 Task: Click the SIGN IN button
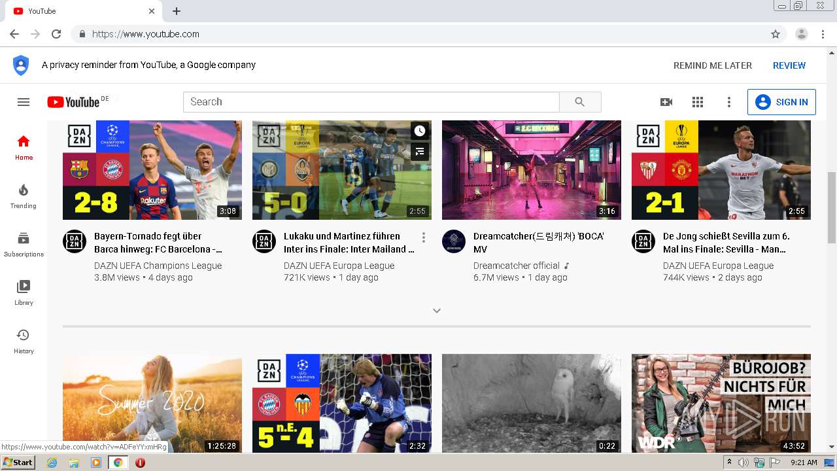pyautogui.click(x=781, y=102)
